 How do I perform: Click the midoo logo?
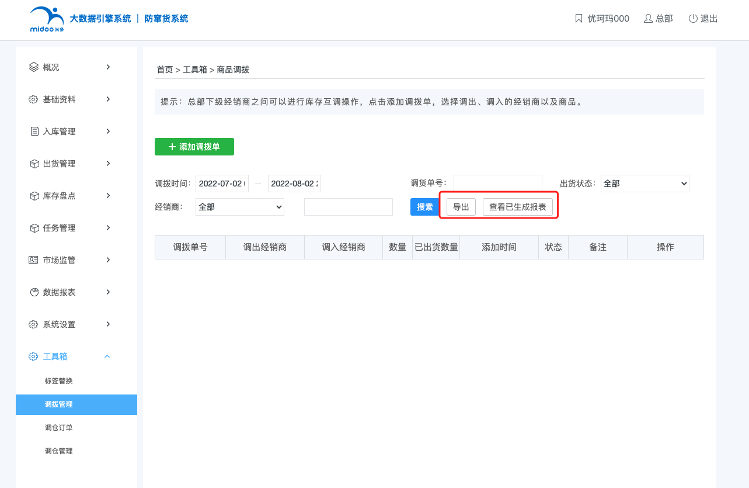(x=47, y=19)
